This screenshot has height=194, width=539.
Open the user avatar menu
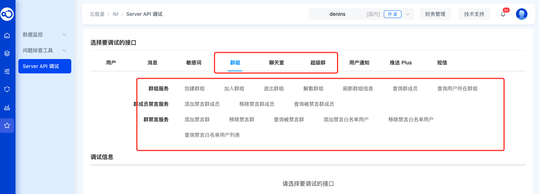(x=521, y=14)
